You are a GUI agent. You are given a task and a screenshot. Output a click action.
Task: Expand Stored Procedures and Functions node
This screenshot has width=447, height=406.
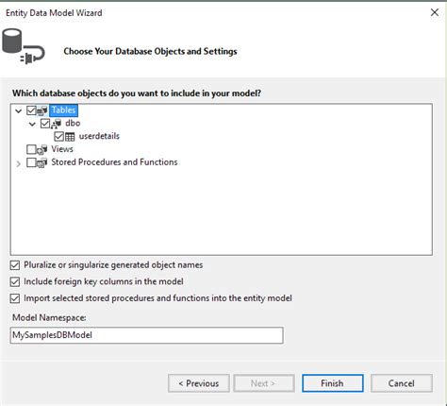click(19, 163)
